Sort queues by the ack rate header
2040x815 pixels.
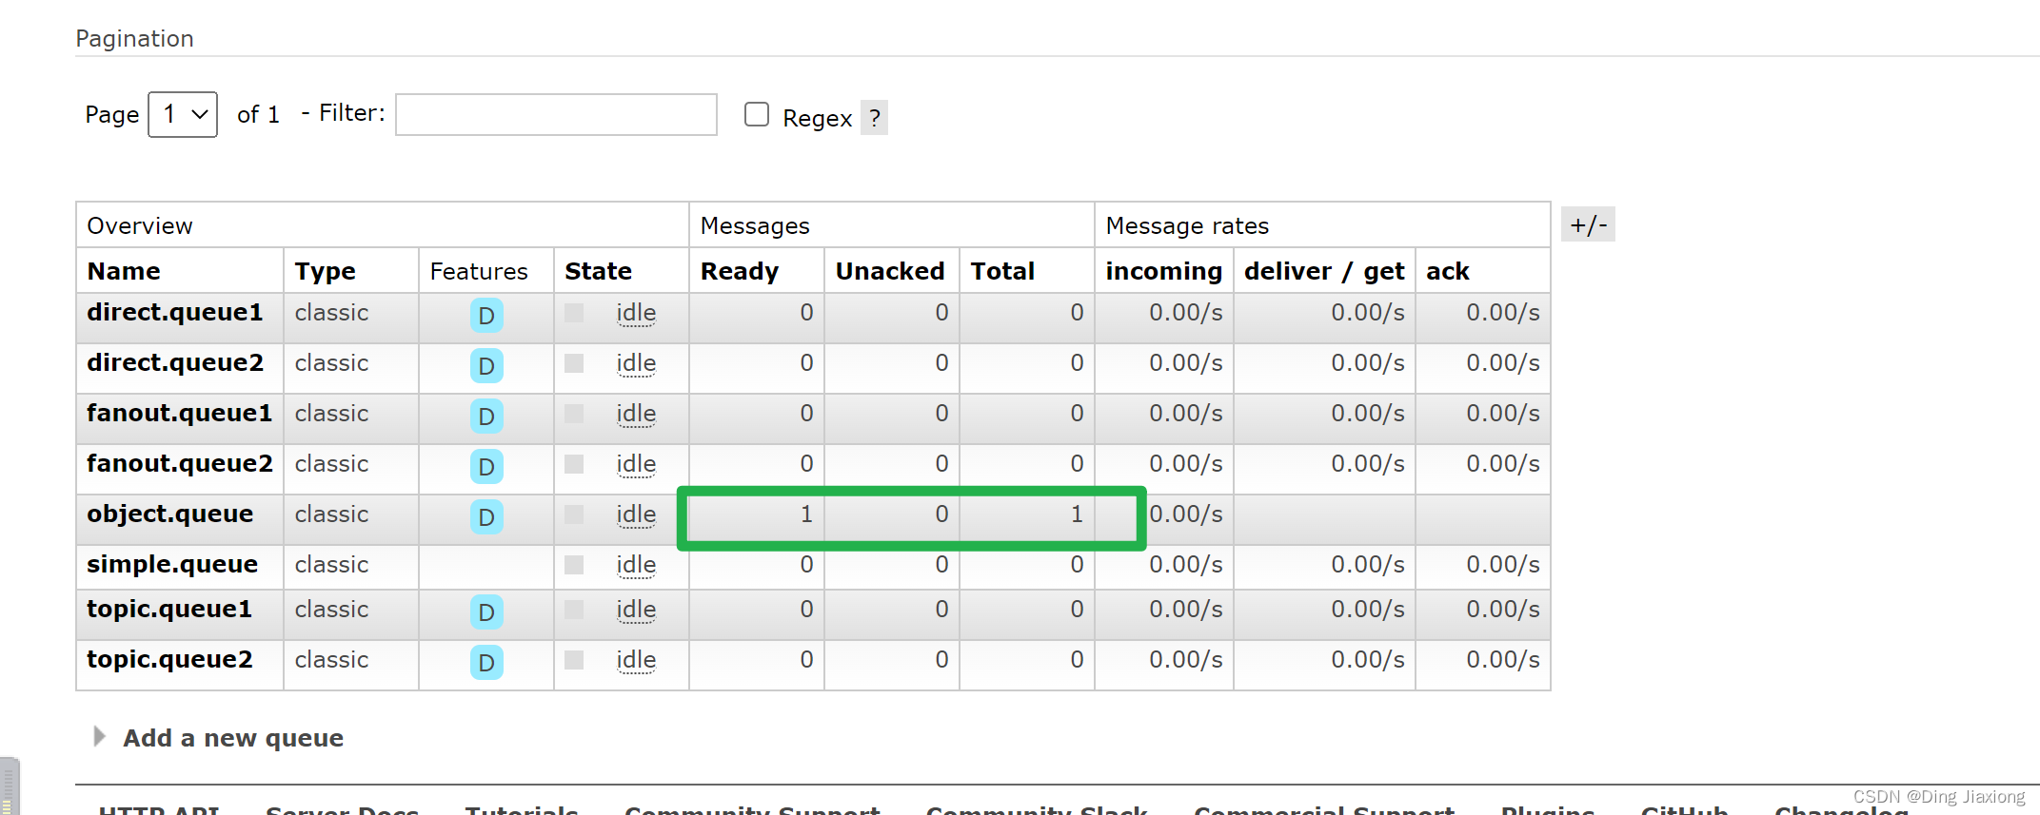click(x=1447, y=271)
